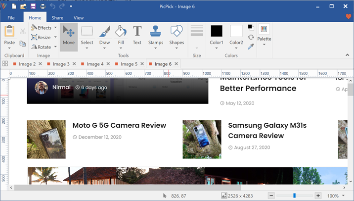Collapse the ribbon with the chevron
The image size is (354, 201).
click(x=348, y=55)
